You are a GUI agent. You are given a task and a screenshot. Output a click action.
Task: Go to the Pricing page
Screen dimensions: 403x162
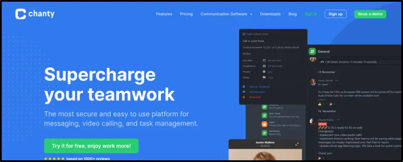[186, 14]
